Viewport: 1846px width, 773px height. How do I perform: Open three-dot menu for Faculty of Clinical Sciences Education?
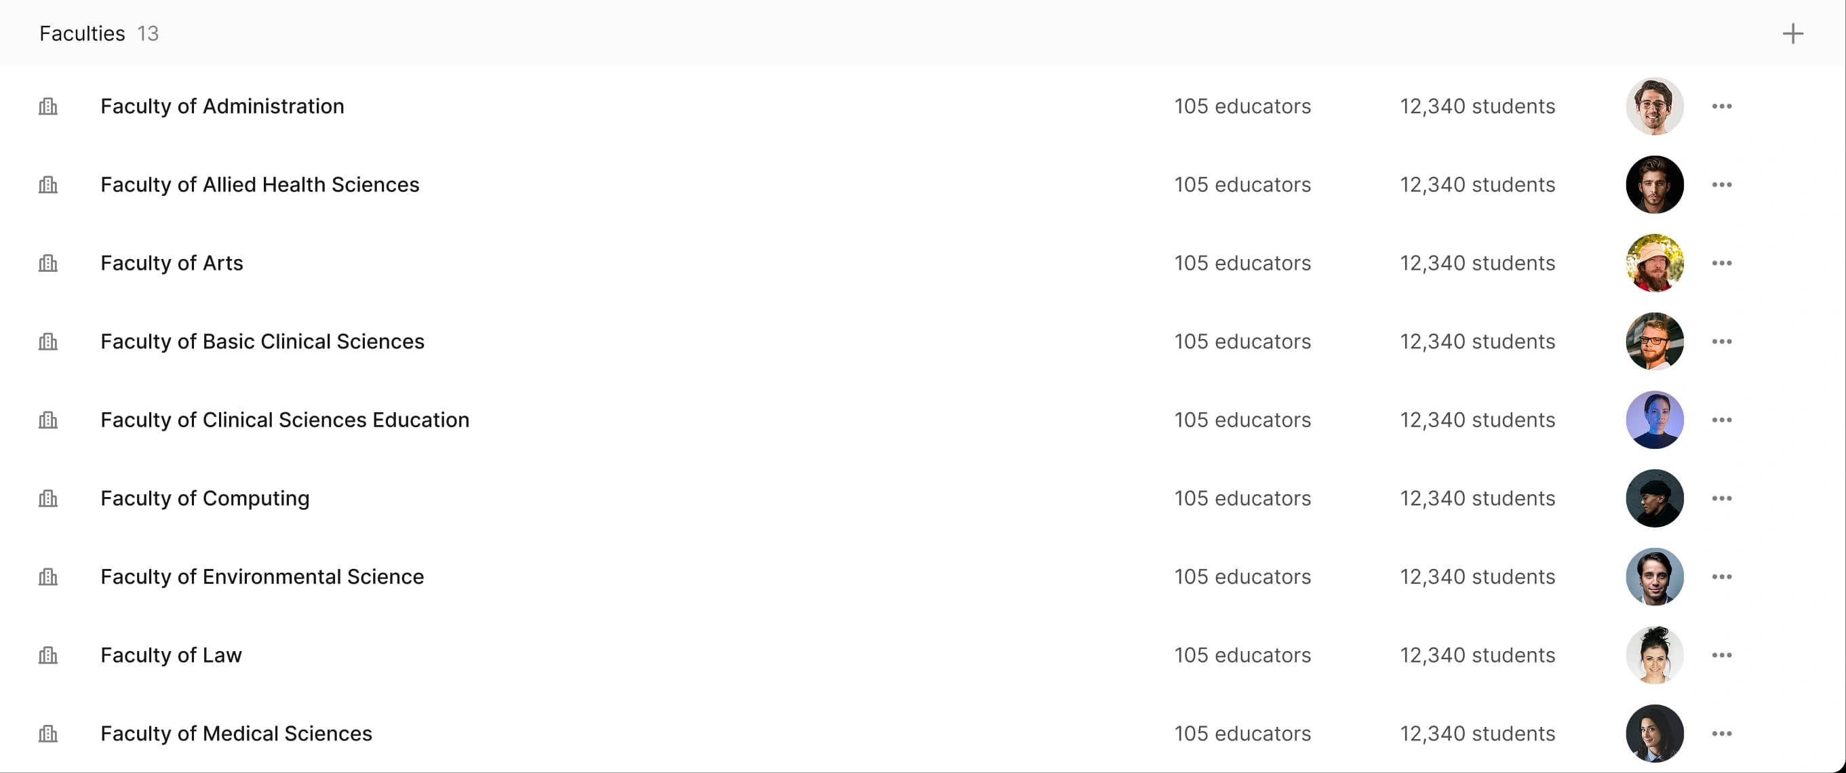click(1721, 420)
